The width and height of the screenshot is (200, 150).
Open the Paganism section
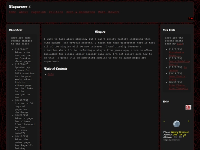[x=39, y=12]
